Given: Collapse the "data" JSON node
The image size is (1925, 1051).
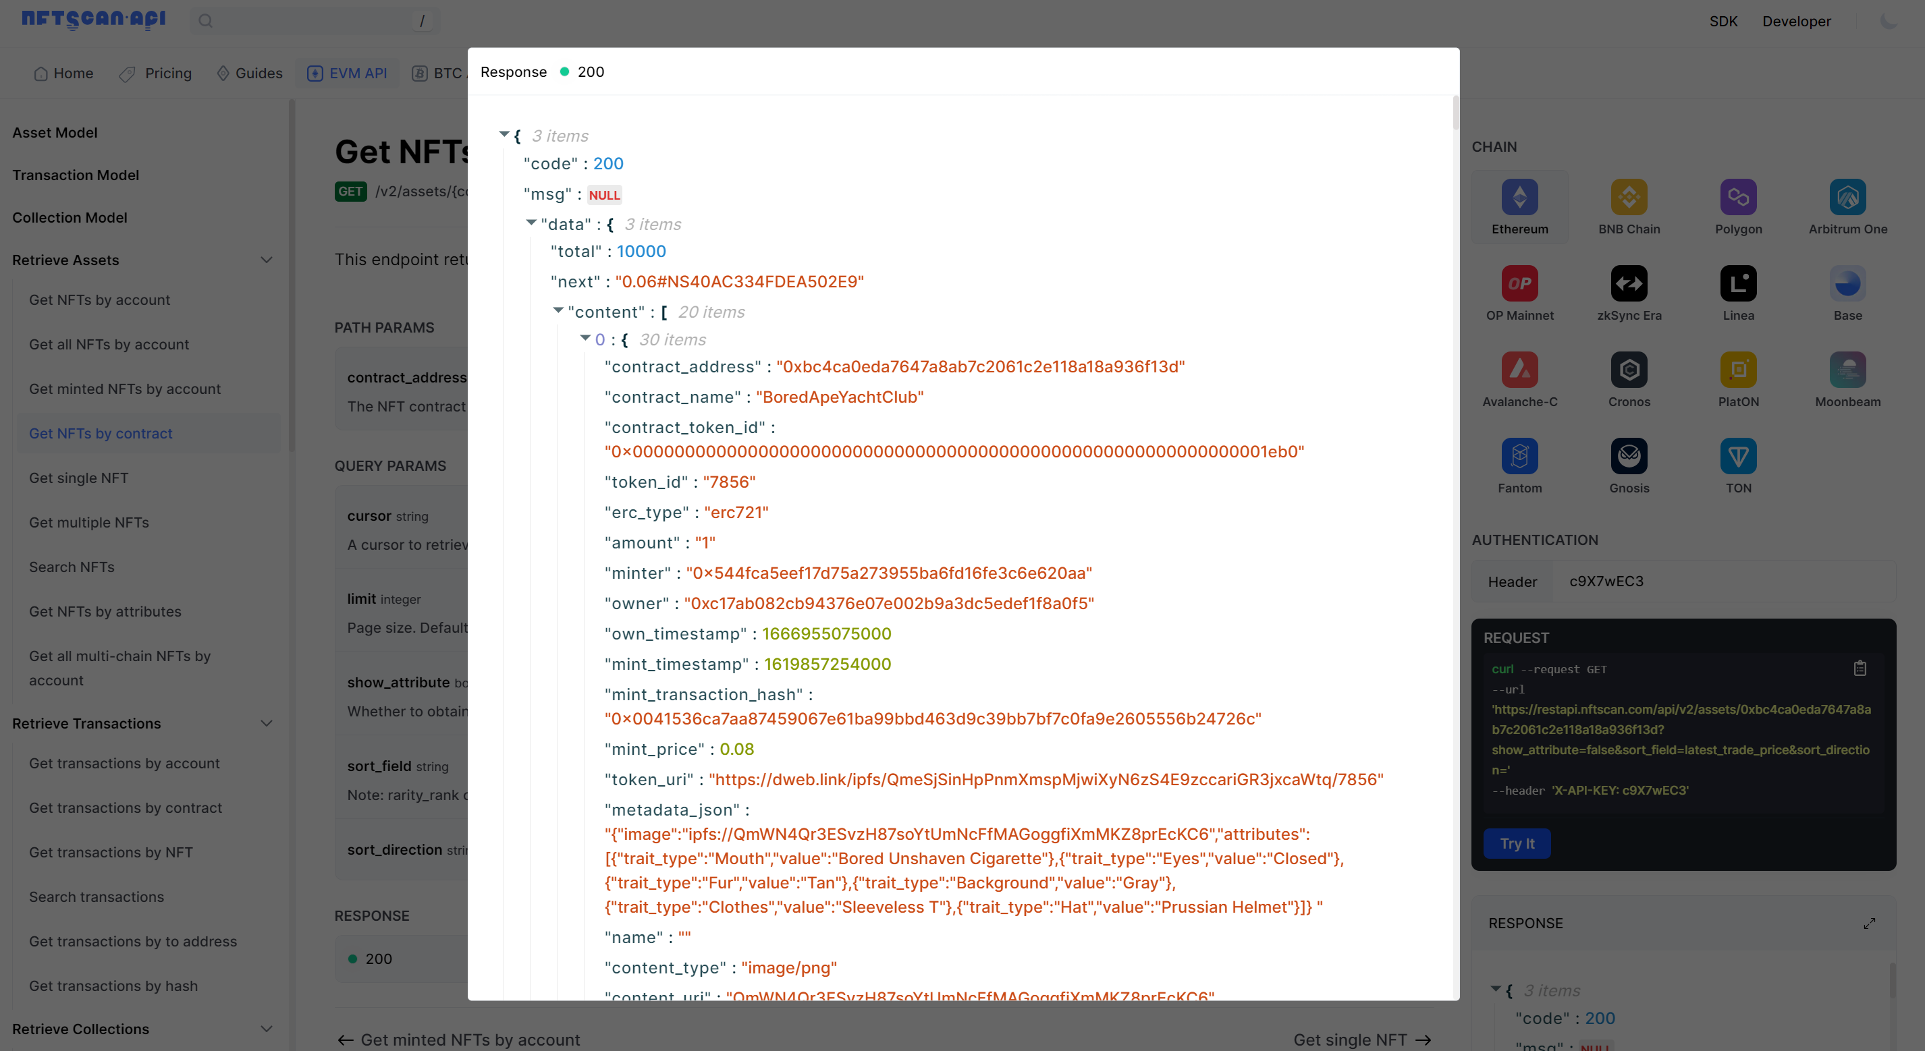Looking at the screenshot, I should [x=531, y=223].
